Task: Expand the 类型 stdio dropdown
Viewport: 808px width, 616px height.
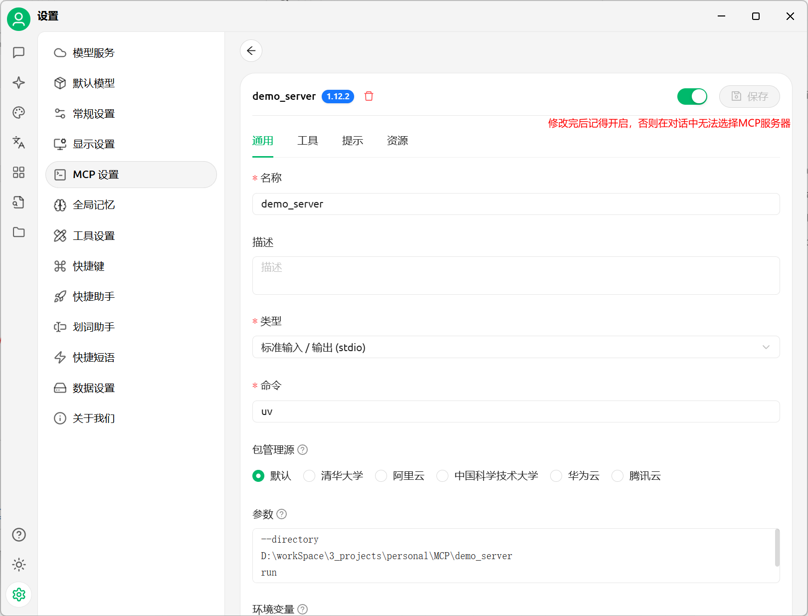Action: [x=516, y=347]
